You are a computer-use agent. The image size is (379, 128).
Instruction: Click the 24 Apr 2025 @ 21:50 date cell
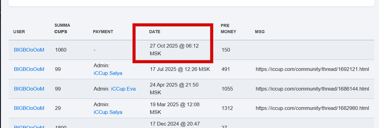point(174,88)
